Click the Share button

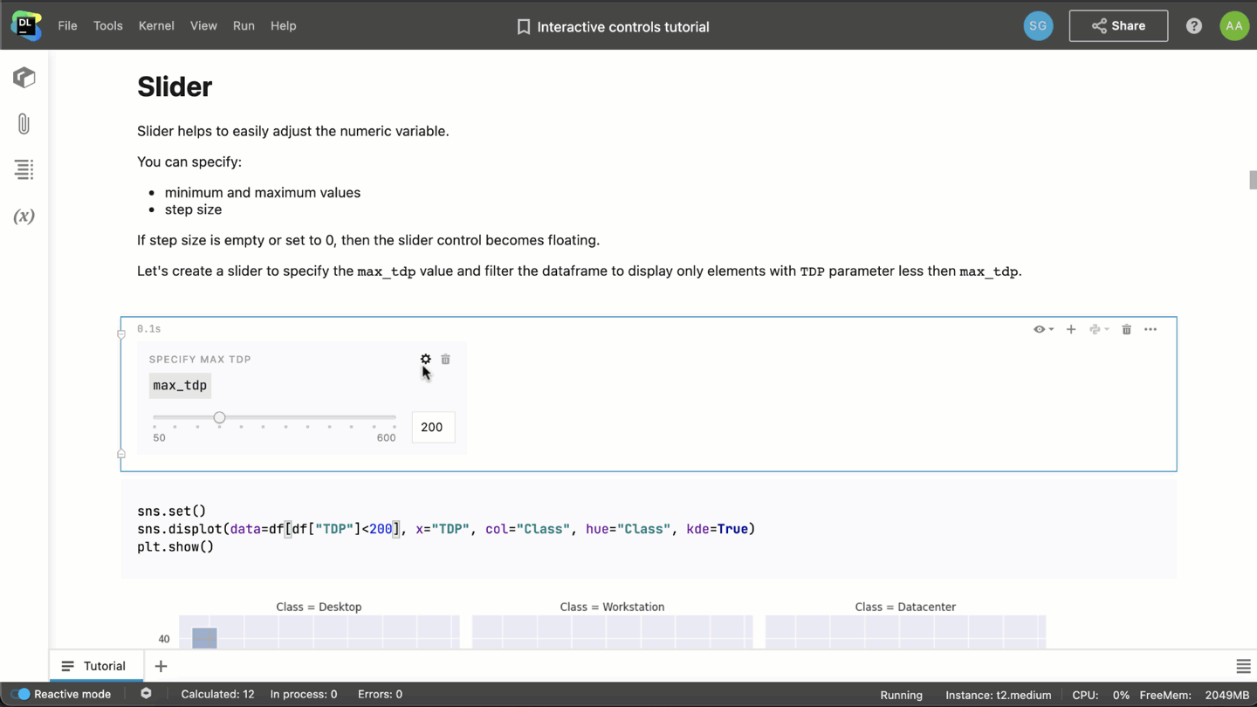pos(1118,26)
